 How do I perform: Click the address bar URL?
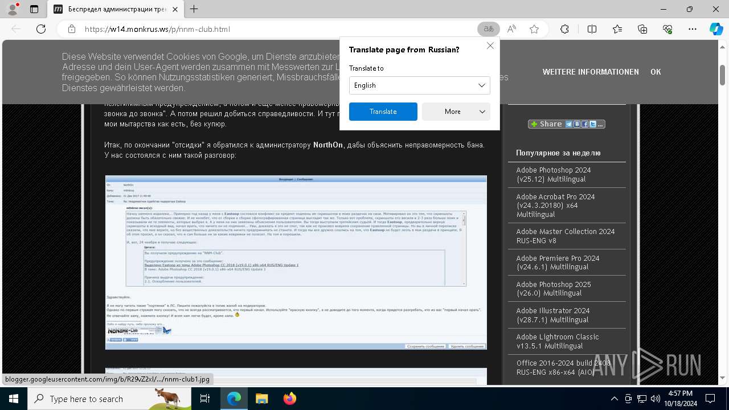click(157, 29)
